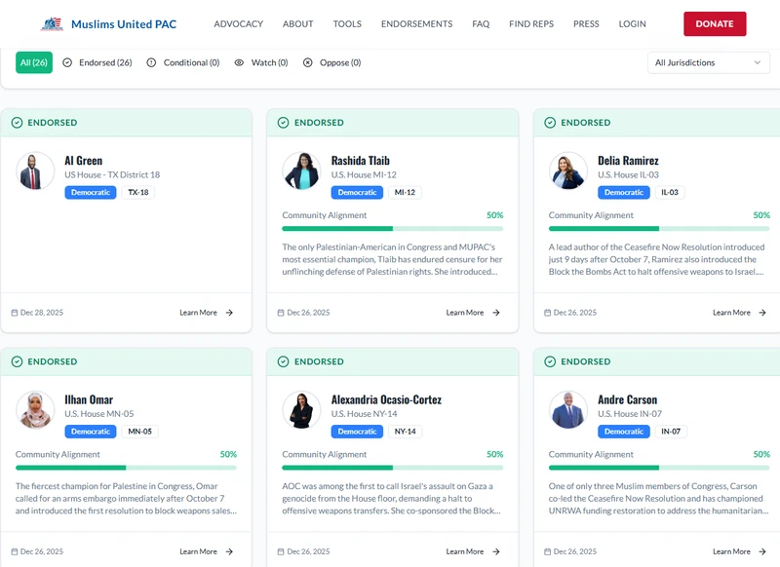This screenshot has height=567, width=780.
Task: Click Ilhan Omar's Community Alignment progress bar
Action: (126, 468)
